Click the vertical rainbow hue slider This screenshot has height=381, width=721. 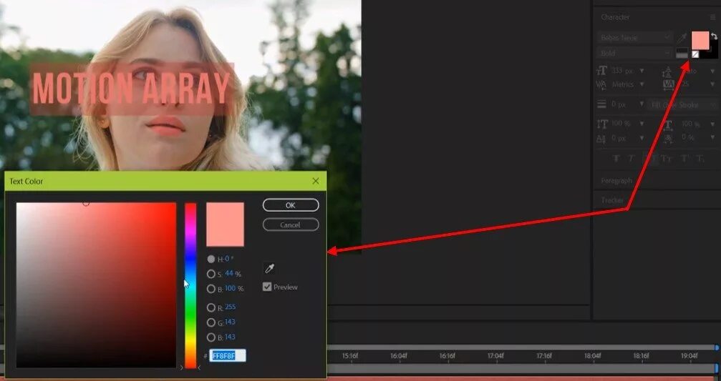pos(190,284)
